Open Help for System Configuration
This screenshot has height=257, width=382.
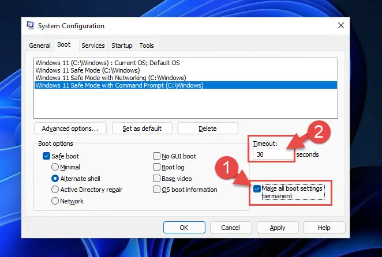click(x=324, y=227)
